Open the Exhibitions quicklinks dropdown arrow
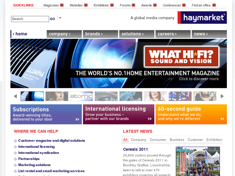Image resolution: width=235 pixels, height=176 pixels. (112, 5)
